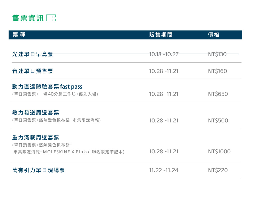Select the 販售期間 column header
The width and height of the screenshot is (266, 200).
click(x=161, y=35)
